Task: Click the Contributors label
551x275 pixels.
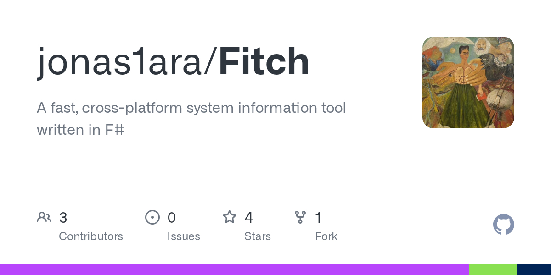Action: pyautogui.click(x=91, y=236)
